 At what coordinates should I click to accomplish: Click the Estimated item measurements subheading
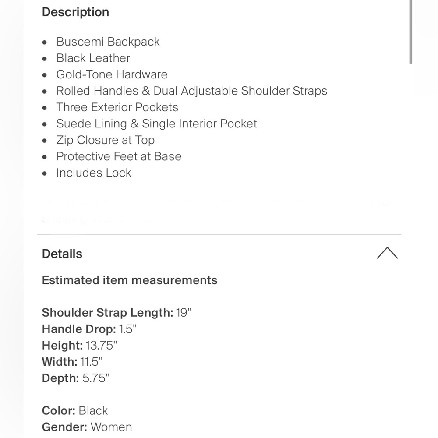pos(130,280)
